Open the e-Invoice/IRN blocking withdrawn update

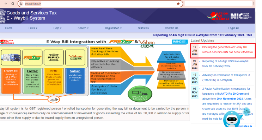pos(227,50)
